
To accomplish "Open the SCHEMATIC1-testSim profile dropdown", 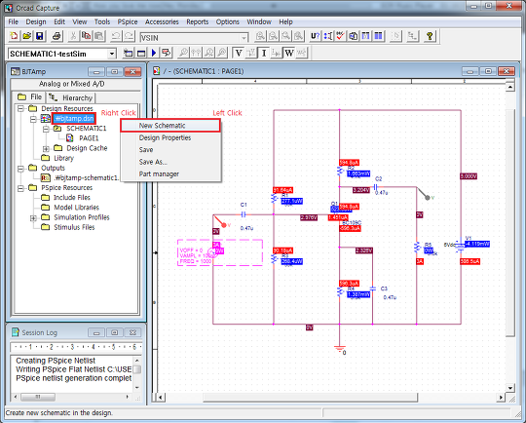I will tap(112, 54).
